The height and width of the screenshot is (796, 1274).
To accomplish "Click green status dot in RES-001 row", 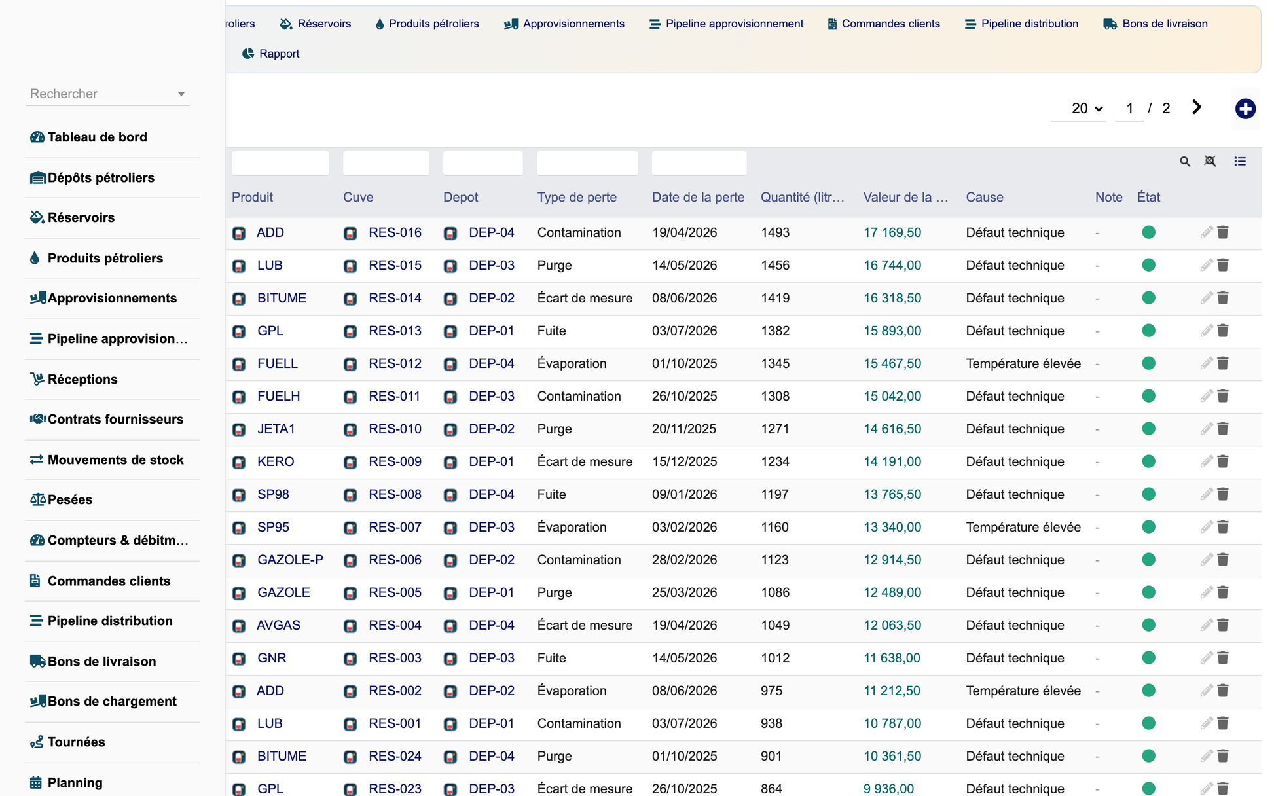I will [x=1148, y=723].
